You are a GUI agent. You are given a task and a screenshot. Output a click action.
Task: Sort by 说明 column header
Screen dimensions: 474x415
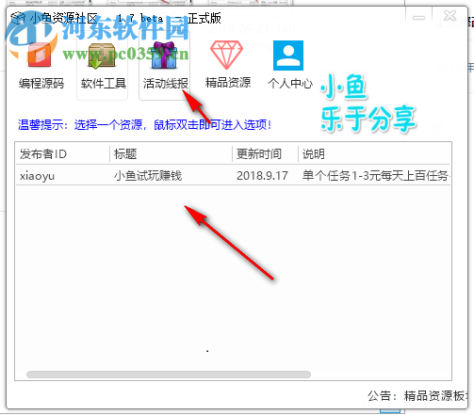coord(374,154)
